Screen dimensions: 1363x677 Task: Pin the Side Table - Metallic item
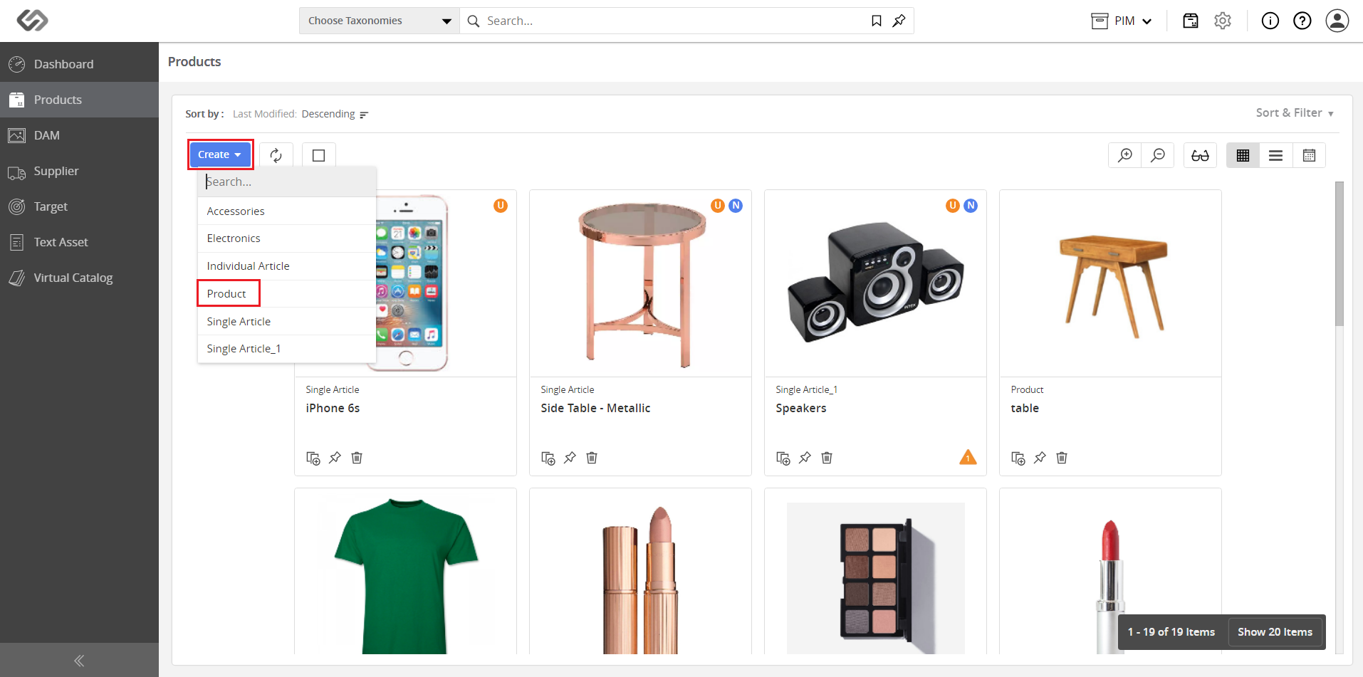pos(570,458)
